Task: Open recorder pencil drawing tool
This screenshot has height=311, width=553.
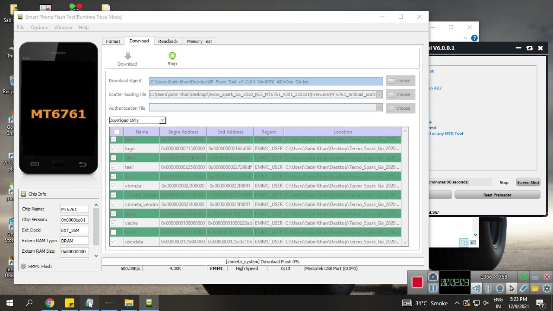Action: (523, 288)
